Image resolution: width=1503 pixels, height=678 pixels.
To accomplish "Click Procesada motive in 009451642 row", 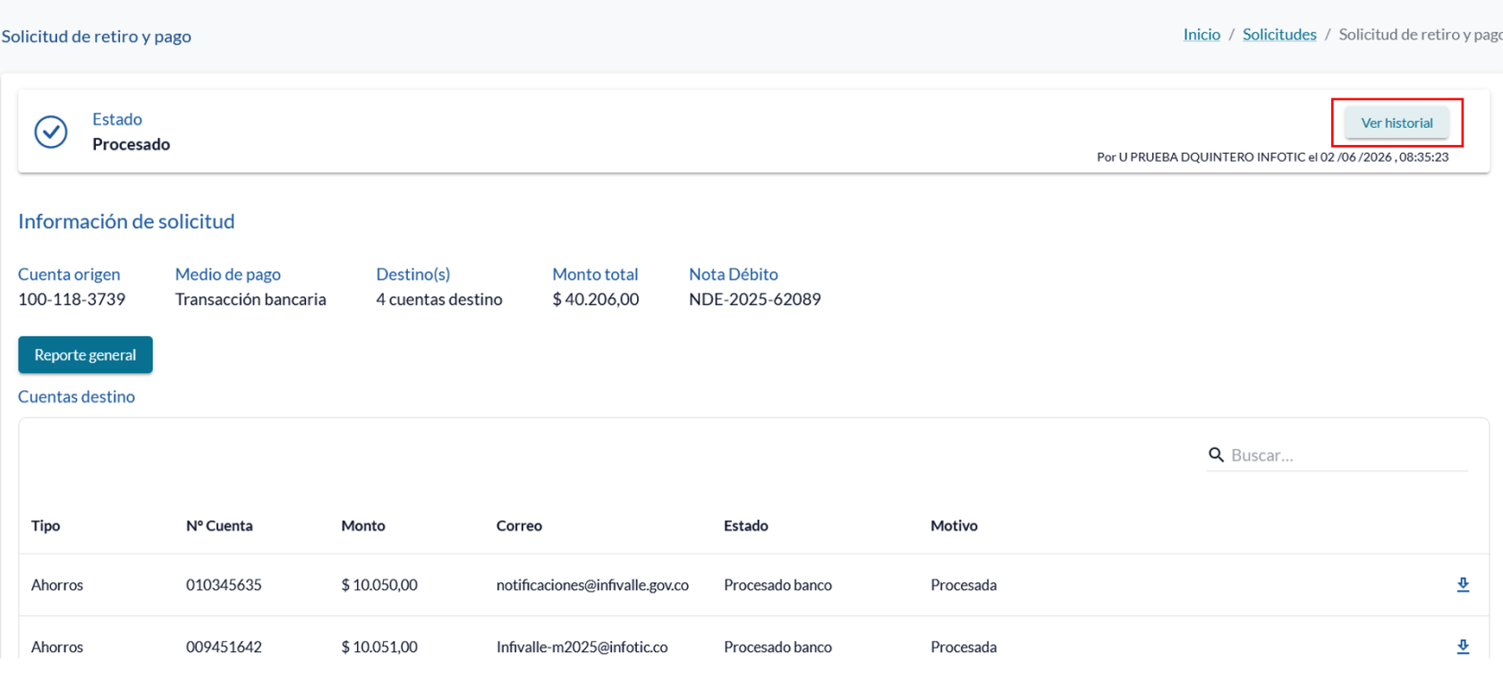I will [964, 647].
